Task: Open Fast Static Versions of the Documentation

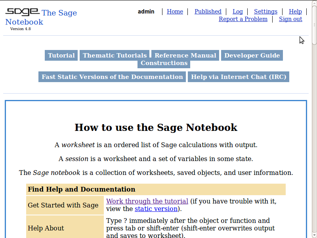Action: 112,77
